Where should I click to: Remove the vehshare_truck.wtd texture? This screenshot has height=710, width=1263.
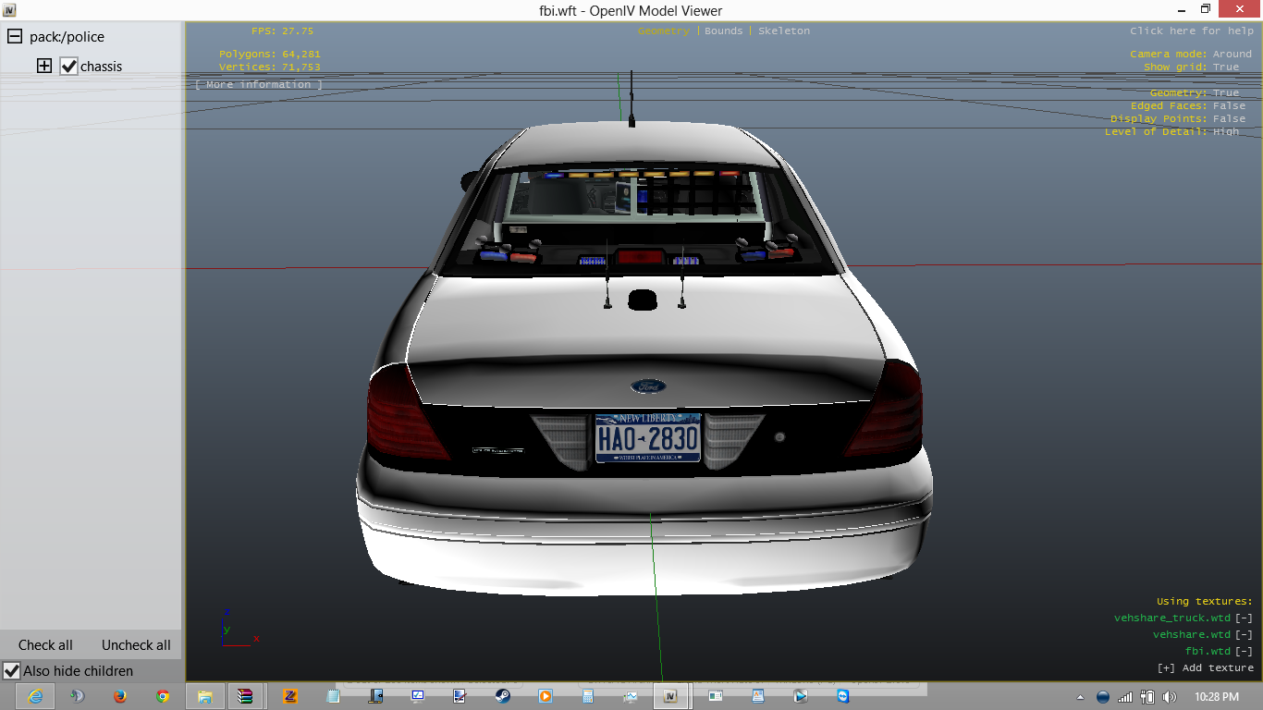[x=1244, y=618]
